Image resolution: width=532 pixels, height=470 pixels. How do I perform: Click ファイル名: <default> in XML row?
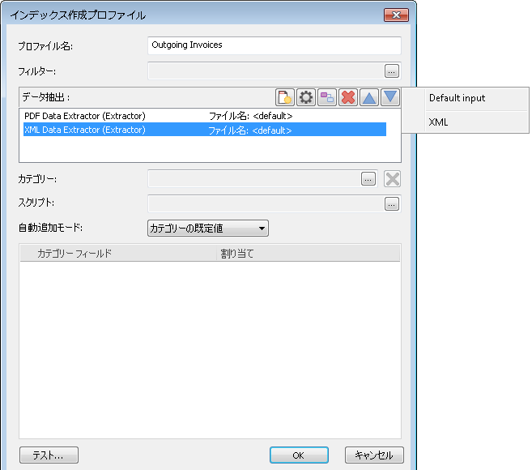pos(249,130)
